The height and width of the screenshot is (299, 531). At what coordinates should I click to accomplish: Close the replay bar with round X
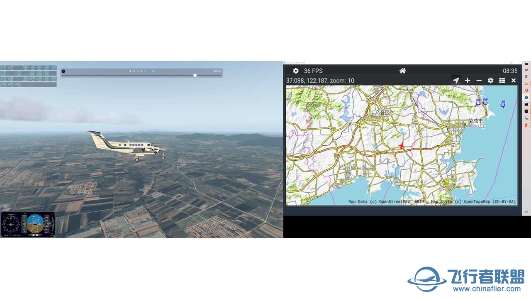click(63, 71)
